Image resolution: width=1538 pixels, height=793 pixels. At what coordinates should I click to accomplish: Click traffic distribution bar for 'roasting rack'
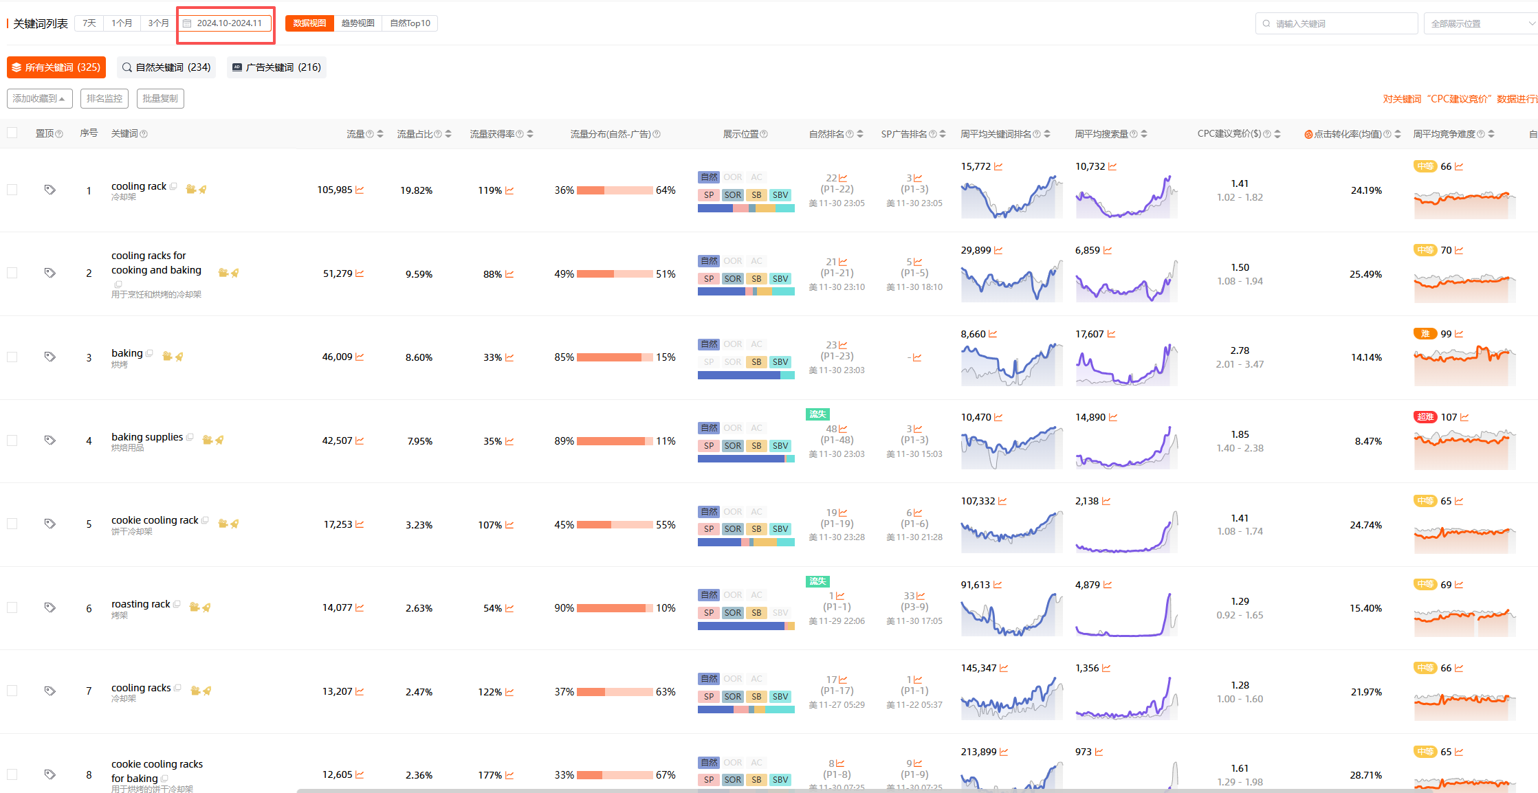point(615,608)
